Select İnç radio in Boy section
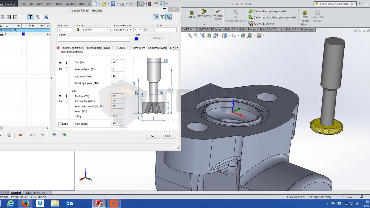Viewport: 370px width, 208px height. point(66,101)
